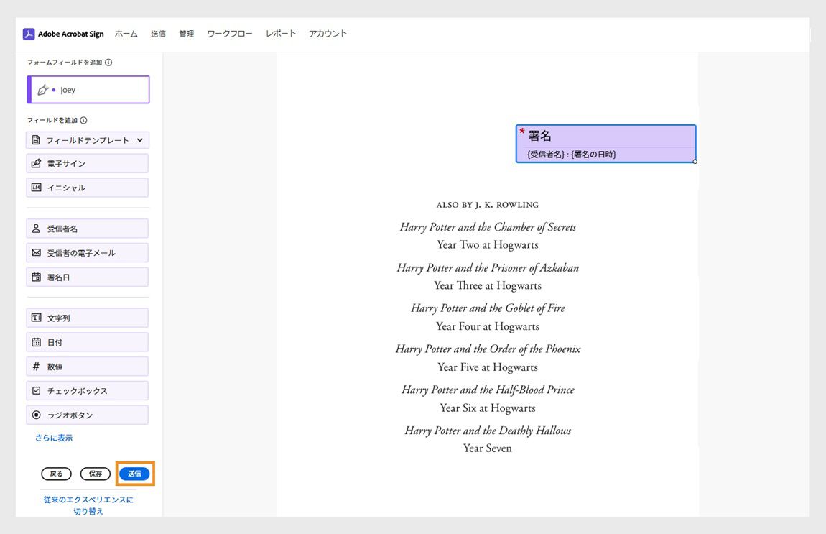Click 従来のエクスペリエンスに切り替え link

point(88,504)
